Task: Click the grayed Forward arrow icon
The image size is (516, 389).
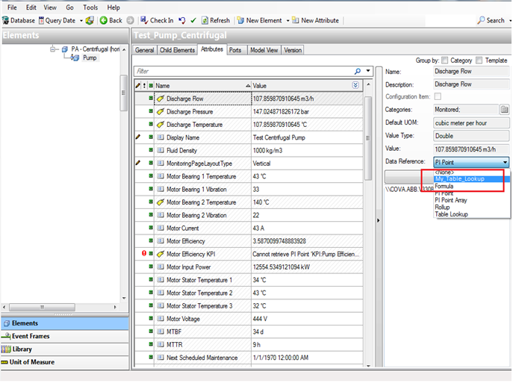Action: click(131, 20)
